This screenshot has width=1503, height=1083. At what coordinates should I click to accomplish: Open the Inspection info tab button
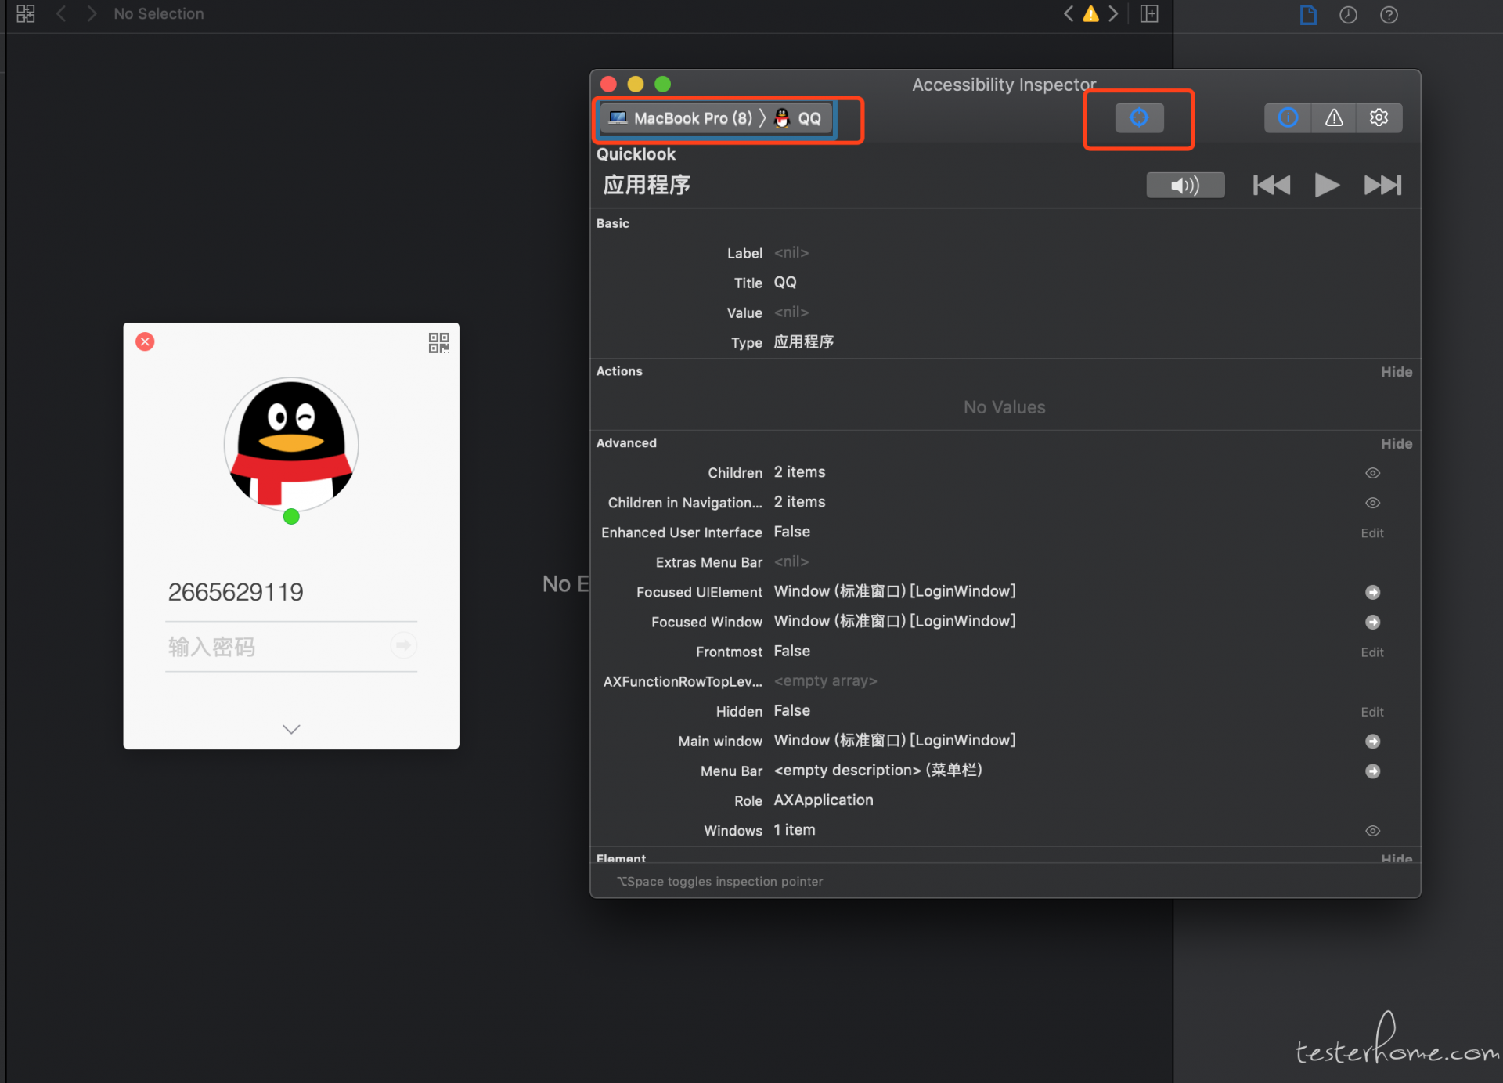click(1288, 118)
